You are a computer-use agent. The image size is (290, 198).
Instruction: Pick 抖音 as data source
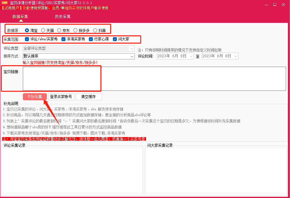[95, 30]
